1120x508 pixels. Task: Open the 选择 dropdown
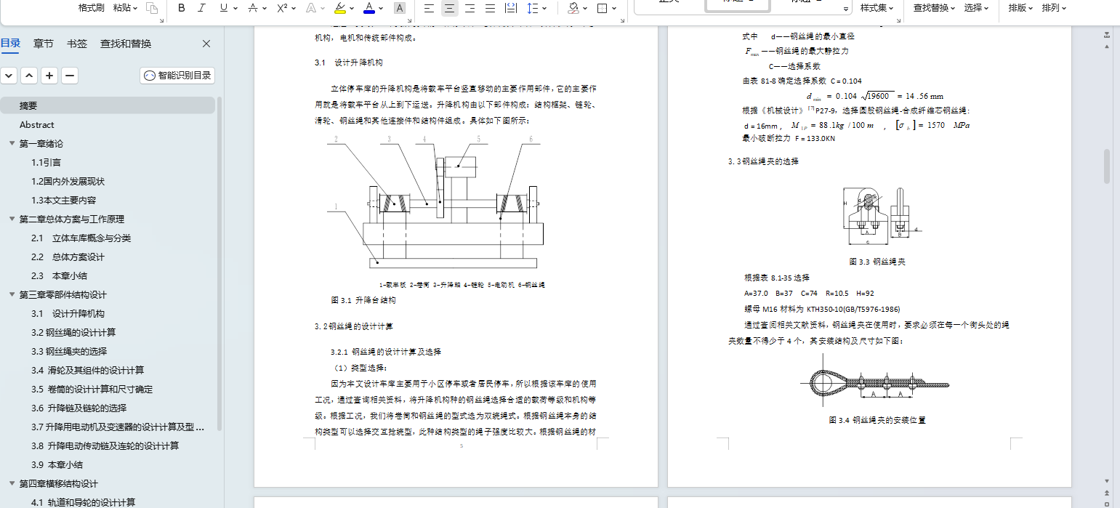click(x=977, y=8)
